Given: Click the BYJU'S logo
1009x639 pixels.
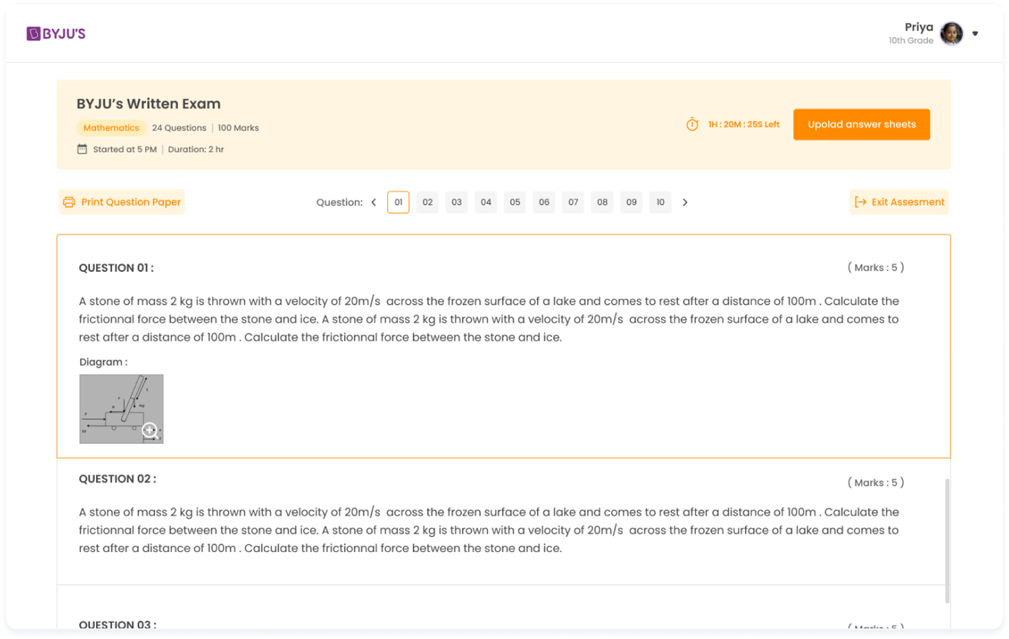Looking at the screenshot, I should [x=56, y=34].
